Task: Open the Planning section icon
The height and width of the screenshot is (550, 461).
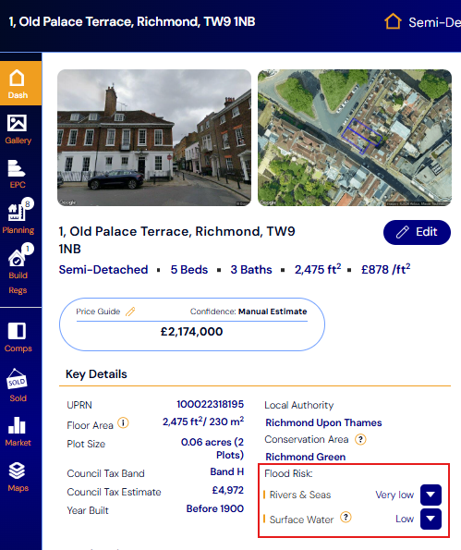Action: [18, 213]
